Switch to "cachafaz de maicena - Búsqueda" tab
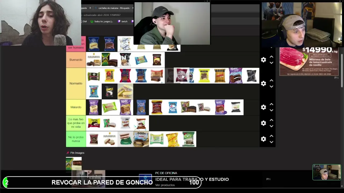Screen dimensions: 344x193 (114, 8)
